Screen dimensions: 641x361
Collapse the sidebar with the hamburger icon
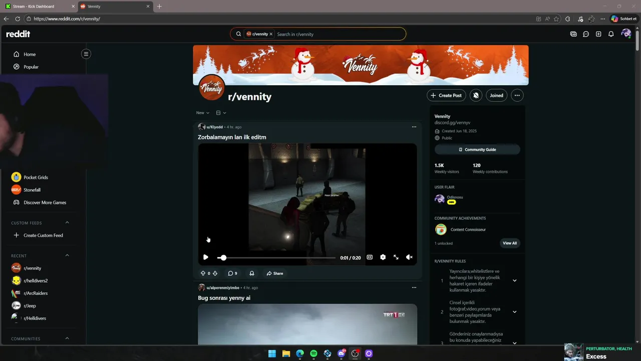point(86,54)
